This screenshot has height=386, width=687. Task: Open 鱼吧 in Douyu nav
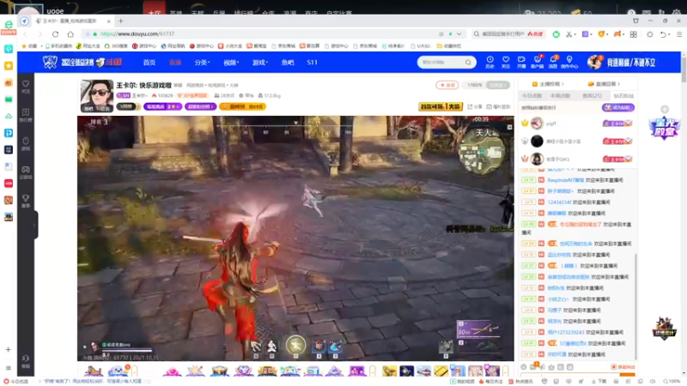(x=288, y=63)
